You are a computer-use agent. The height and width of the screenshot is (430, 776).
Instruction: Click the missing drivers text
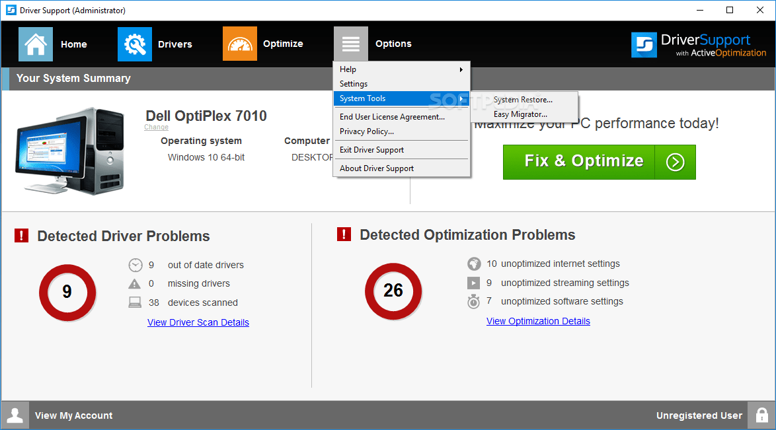[199, 283]
